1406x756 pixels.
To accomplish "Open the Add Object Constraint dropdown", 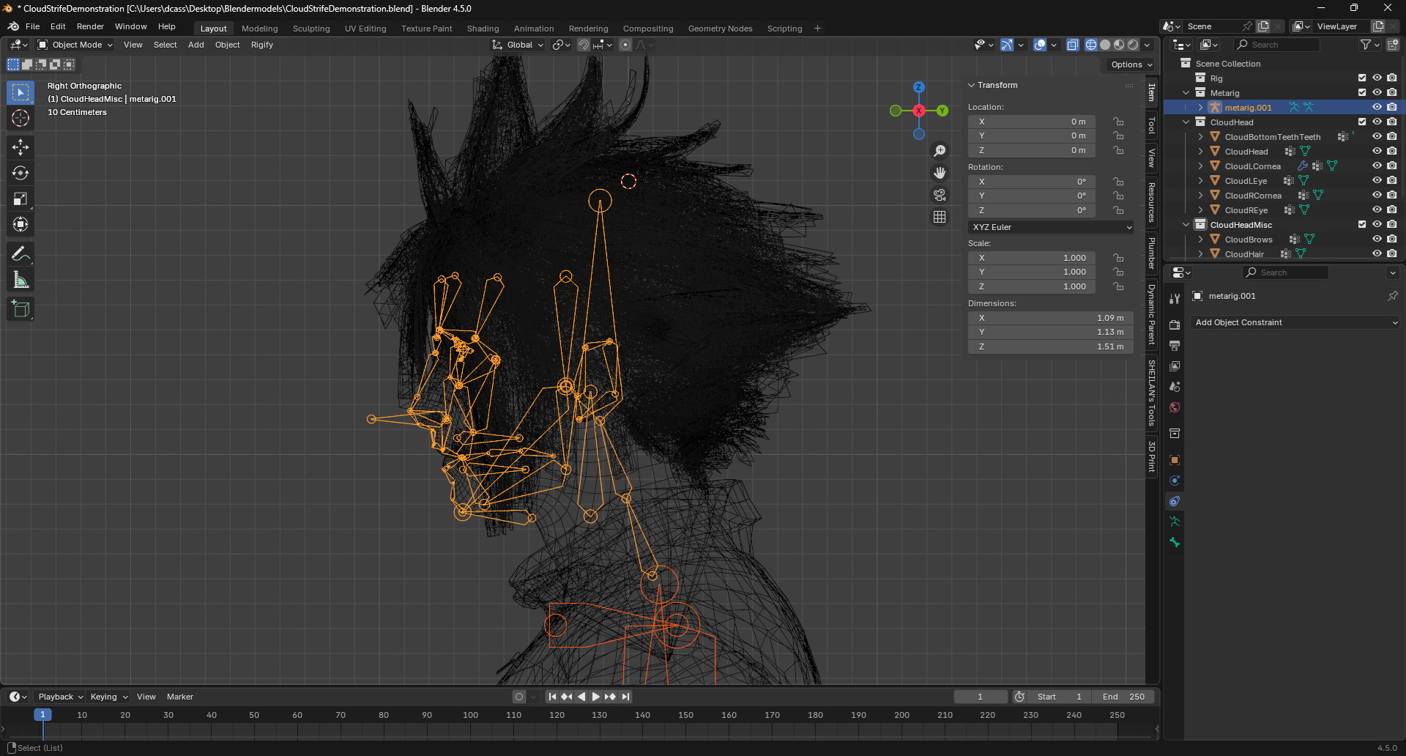I will pyautogui.click(x=1296, y=322).
